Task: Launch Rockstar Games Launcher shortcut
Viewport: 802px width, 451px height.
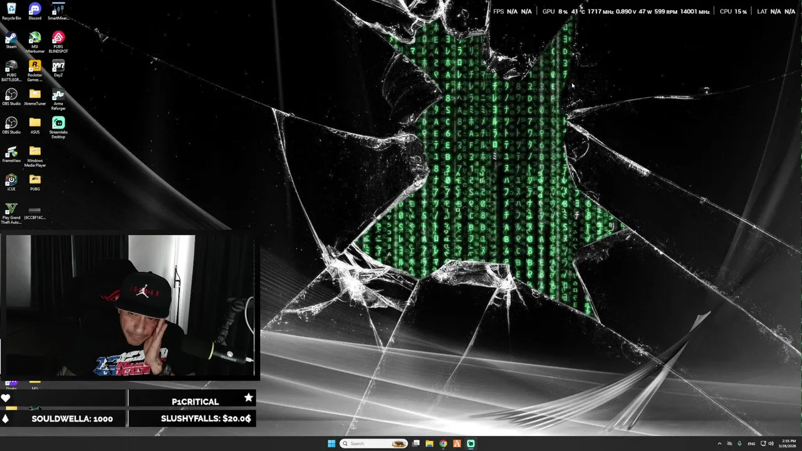Action: [35, 71]
